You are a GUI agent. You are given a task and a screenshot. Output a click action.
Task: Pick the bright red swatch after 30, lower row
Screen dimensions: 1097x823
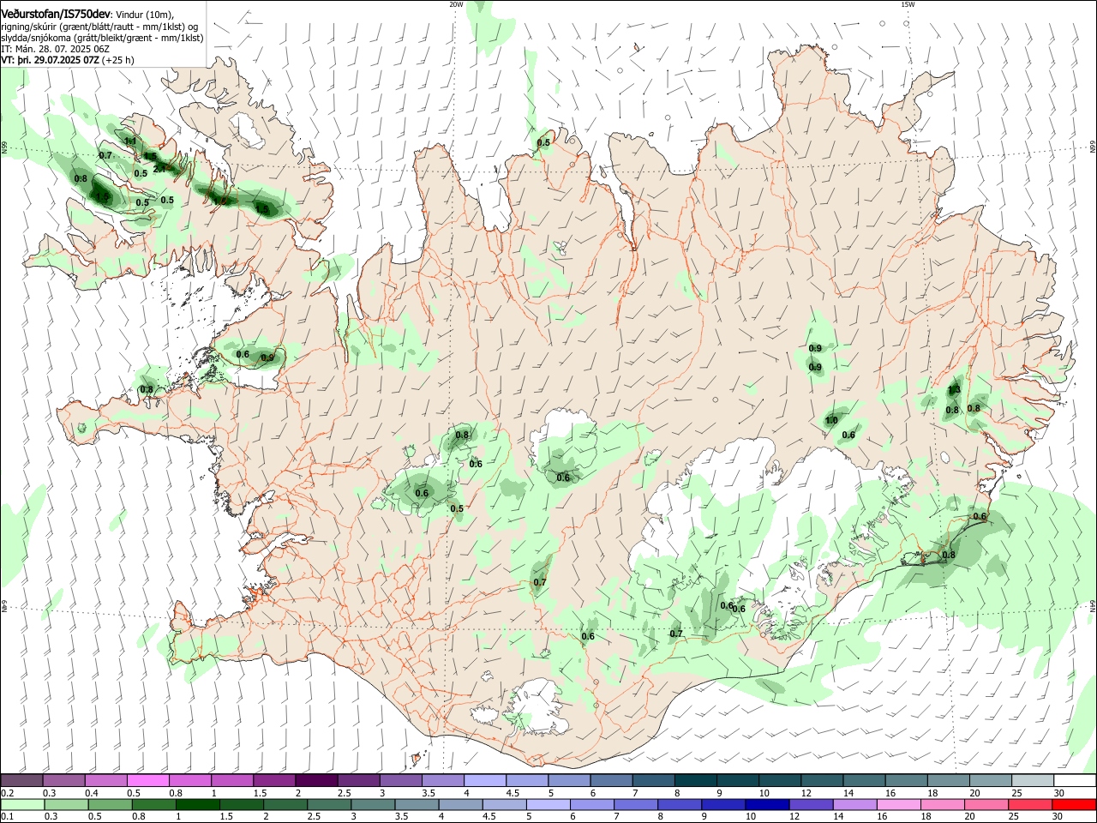click(1075, 804)
